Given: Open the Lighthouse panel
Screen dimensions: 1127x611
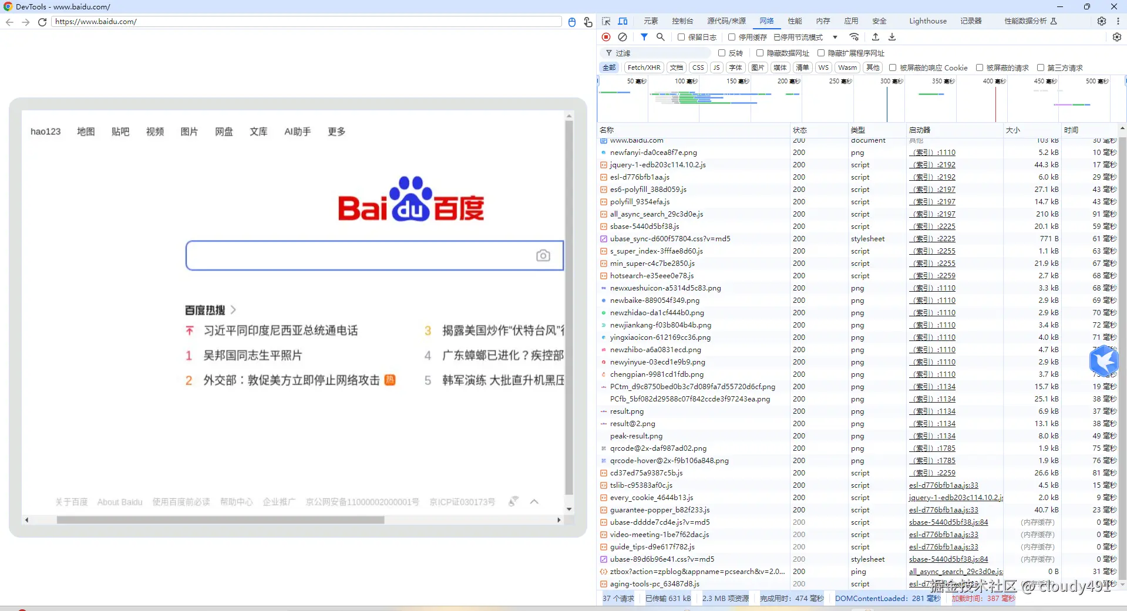Looking at the screenshot, I should coord(927,21).
